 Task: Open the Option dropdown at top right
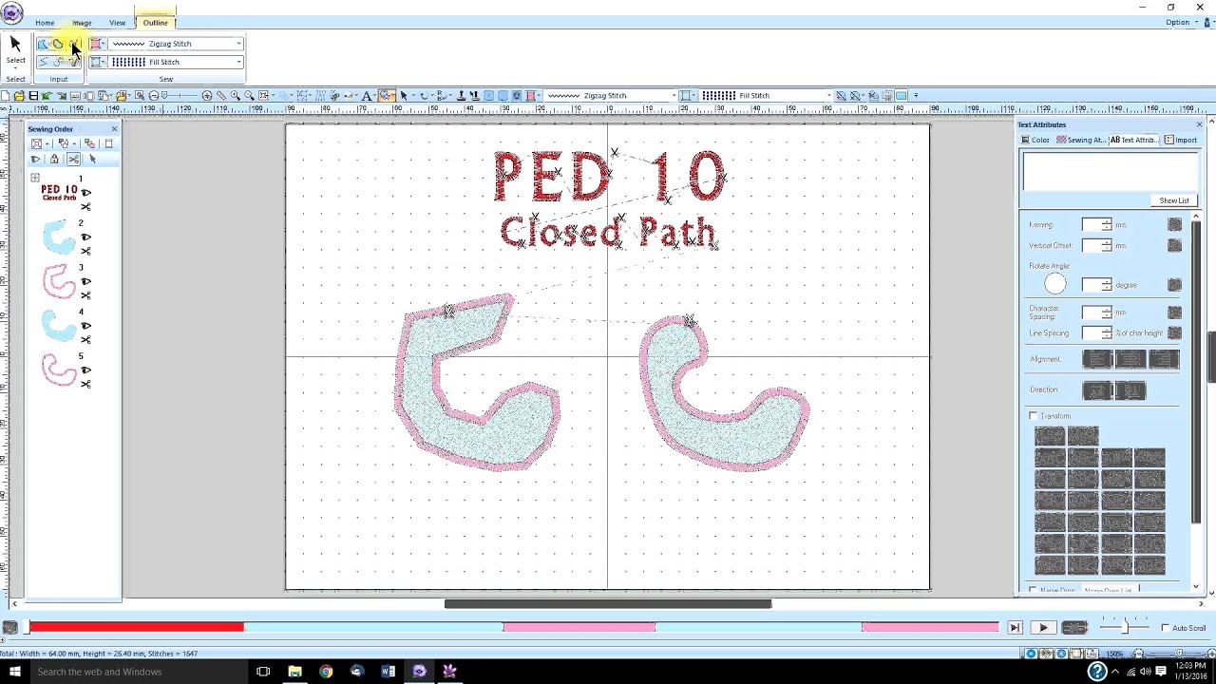[1180, 22]
